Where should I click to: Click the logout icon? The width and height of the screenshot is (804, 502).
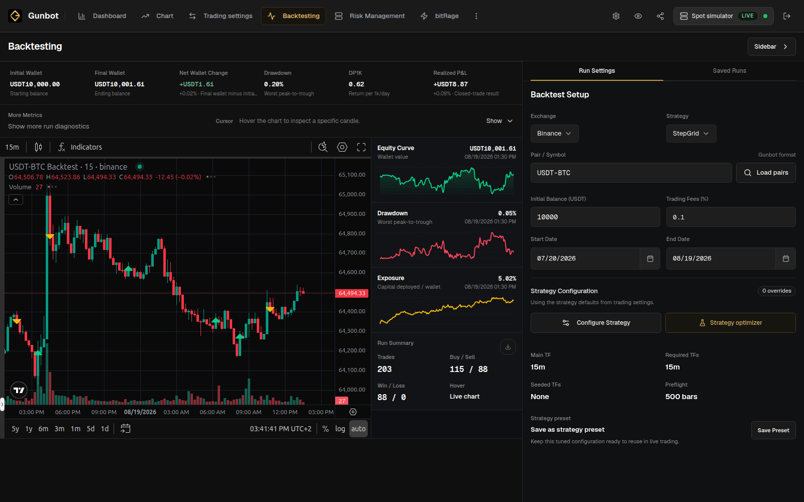pyautogui.click(x=787, y=16)
